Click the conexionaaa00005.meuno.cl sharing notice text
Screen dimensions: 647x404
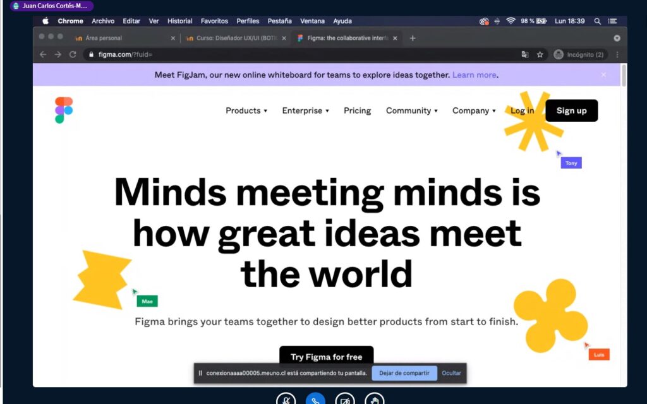286,373
